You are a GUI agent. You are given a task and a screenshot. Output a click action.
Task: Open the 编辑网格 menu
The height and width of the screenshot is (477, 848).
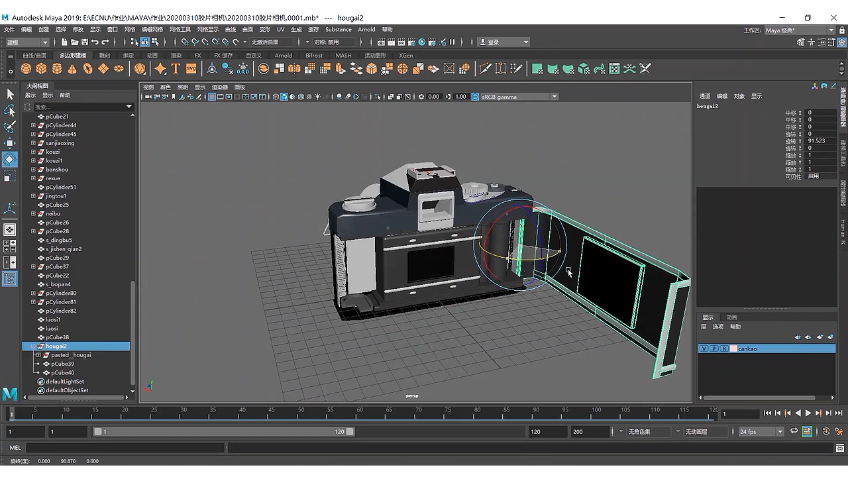152,29
